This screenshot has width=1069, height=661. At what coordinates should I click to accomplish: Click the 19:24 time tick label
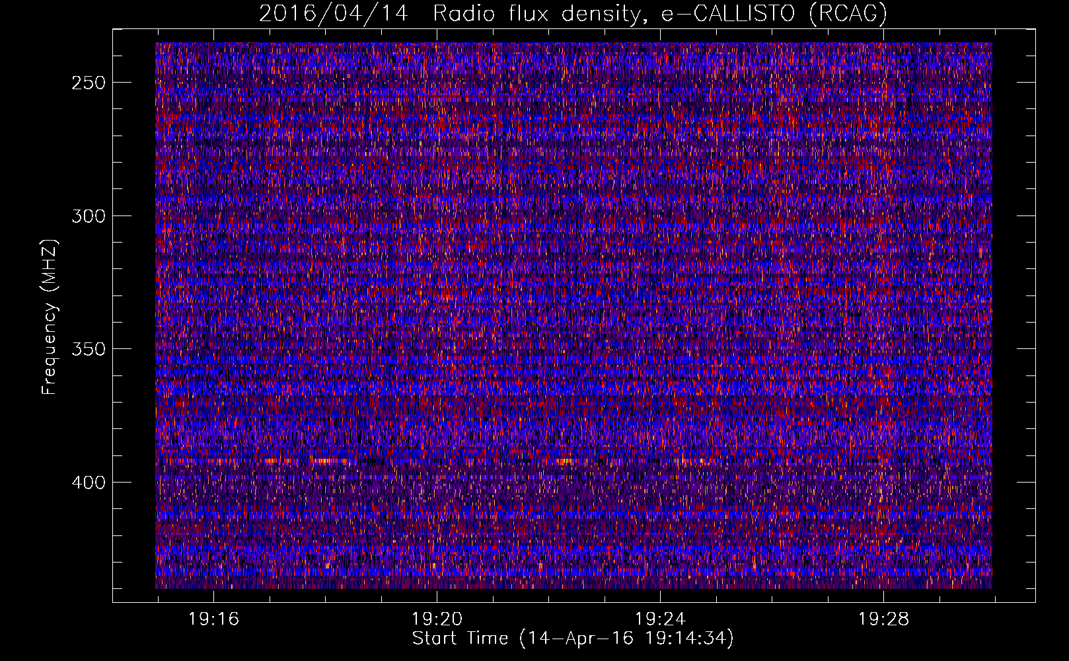pos(661,619)
